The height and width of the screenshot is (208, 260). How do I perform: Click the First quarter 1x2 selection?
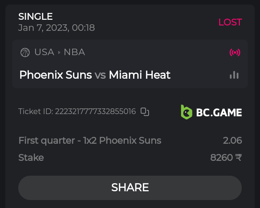(90, 141)
